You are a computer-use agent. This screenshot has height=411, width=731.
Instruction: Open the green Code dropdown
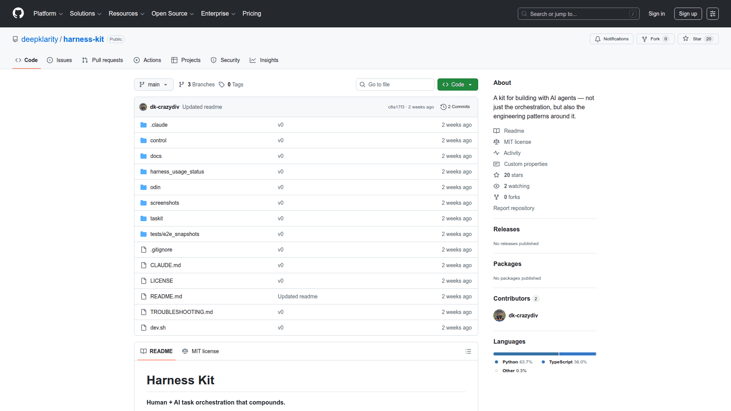tap(457, 84)
